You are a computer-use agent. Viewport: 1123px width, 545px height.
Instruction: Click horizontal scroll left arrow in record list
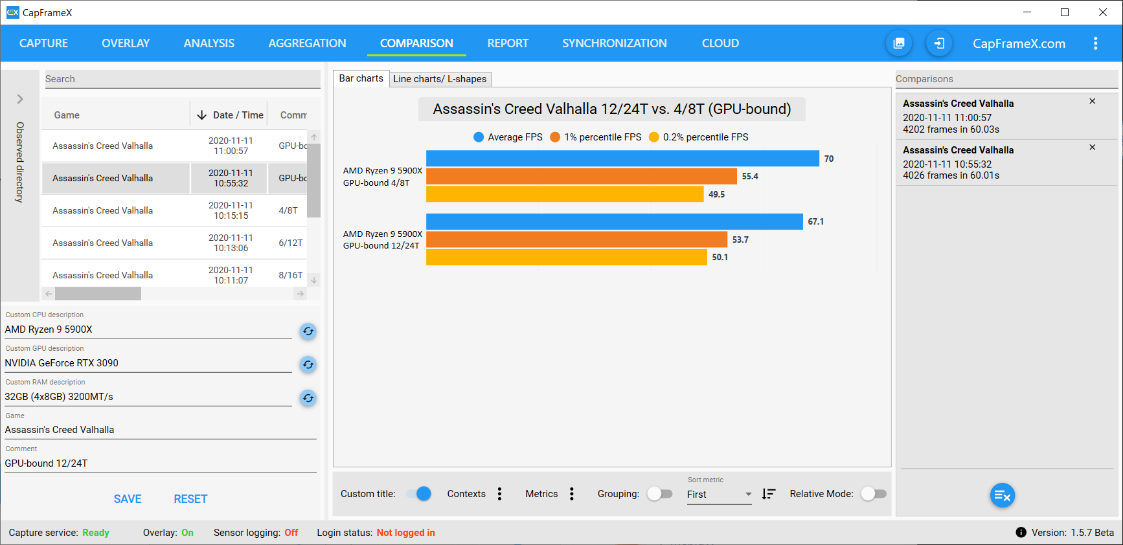[49, 294]
